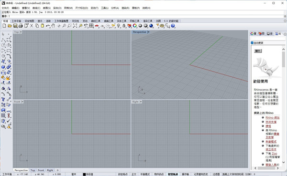Toggle the auto-update checkbox in panel
This screenshot has height=176, width=287.
point(252,43)
